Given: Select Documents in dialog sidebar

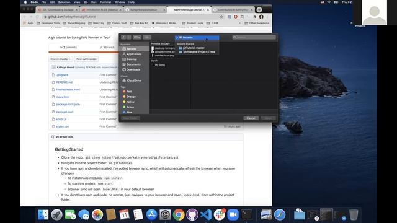Looking at the screenshot, I should 132,64.
